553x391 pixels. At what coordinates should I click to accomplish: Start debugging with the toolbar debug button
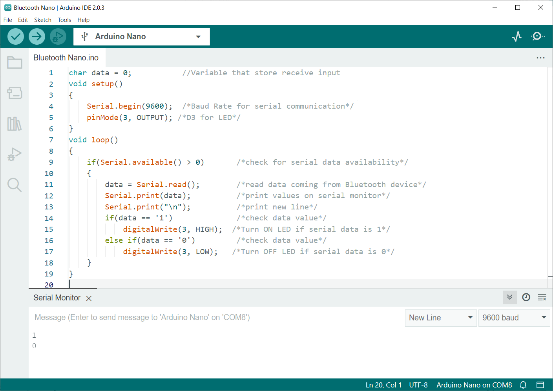[x=58, y=36]
